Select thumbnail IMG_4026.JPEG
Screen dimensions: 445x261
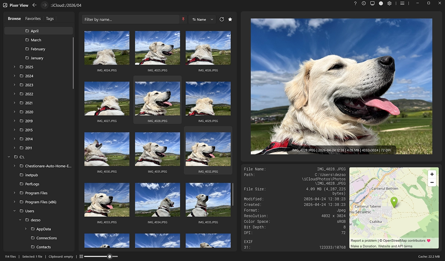(208, 48)
